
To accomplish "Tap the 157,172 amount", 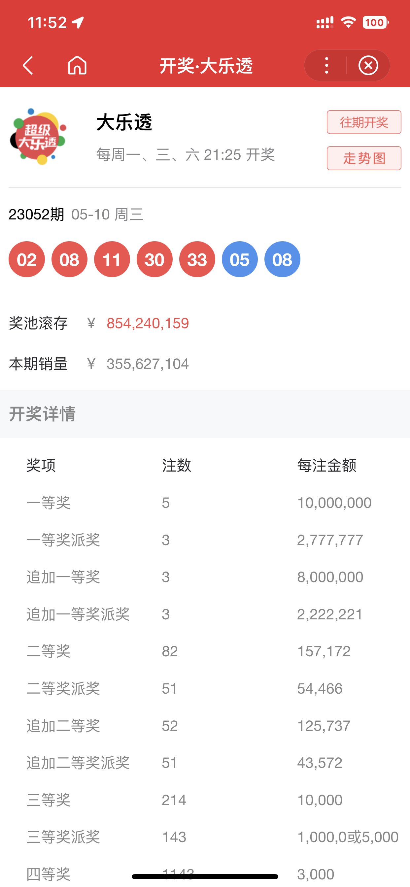I will click(324, 651).
